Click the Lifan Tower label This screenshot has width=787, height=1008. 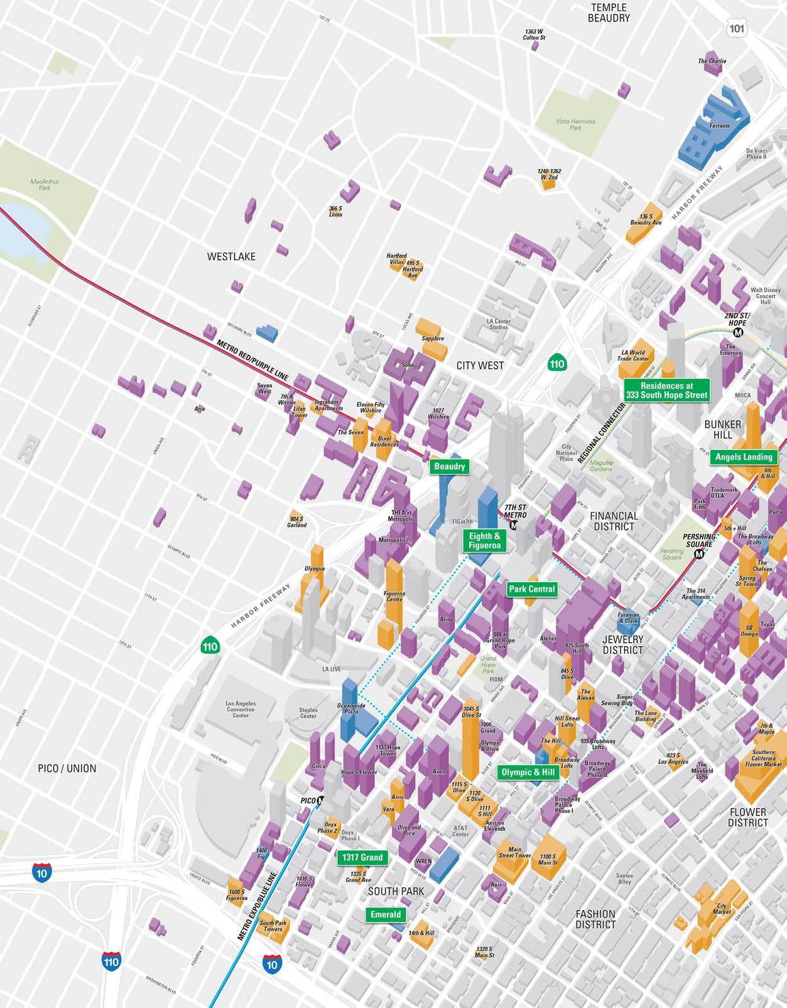(x=300, y=411)
